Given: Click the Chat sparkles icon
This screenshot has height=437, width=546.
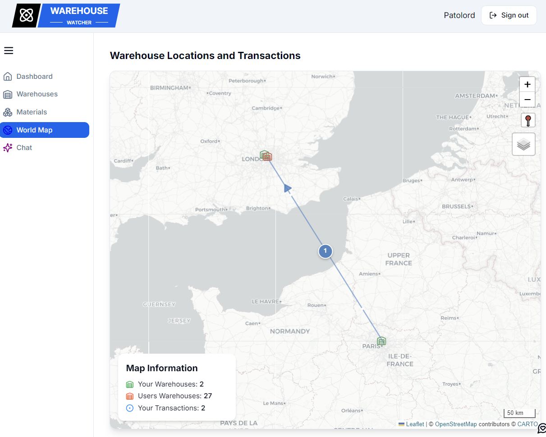Looking at the screenshot, I should coord(8,147).
